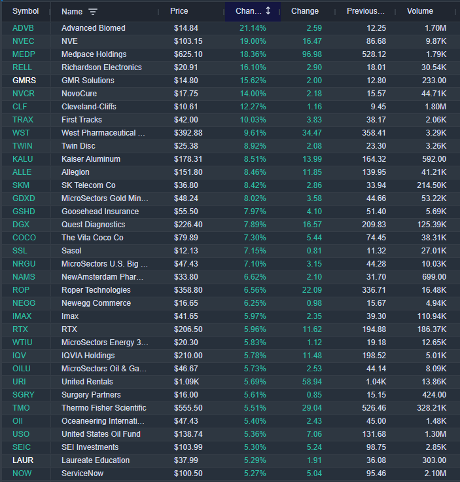Image resolution: width=460 pixels, height=482 pixels.
Task: Select the Thermo Fisher Scientific name cell
Action: click(104, 408)
